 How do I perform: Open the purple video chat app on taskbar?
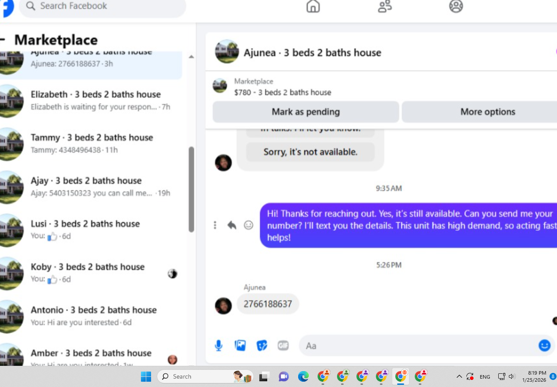point(283,376)
